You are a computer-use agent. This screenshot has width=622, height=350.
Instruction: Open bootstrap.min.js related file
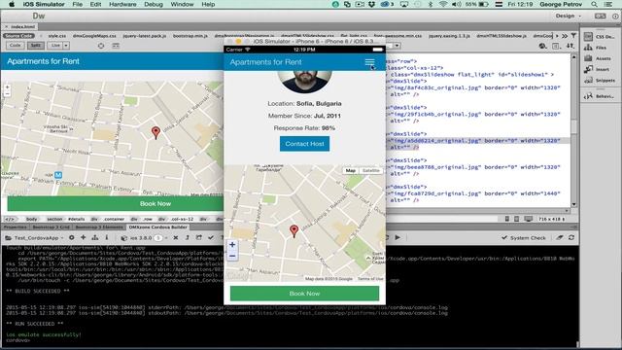[190, 36]
